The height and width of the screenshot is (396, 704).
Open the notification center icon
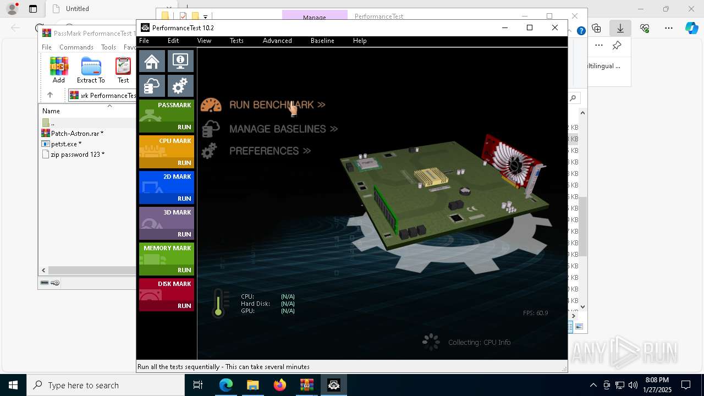(x=686, y=385)
